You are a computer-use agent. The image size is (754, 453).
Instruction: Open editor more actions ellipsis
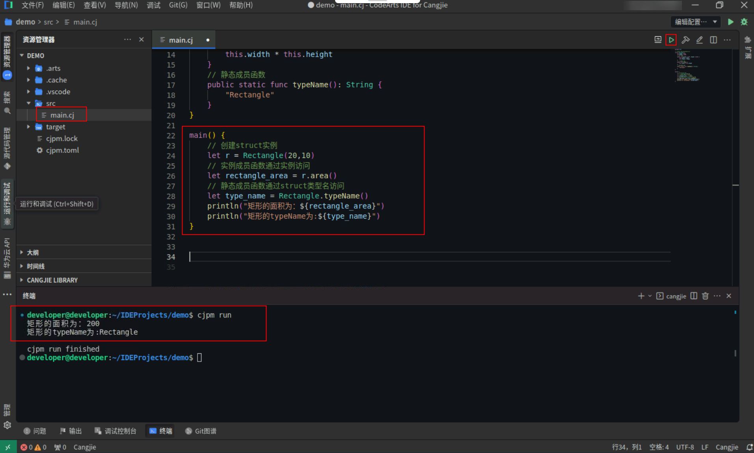click(727, 40)
